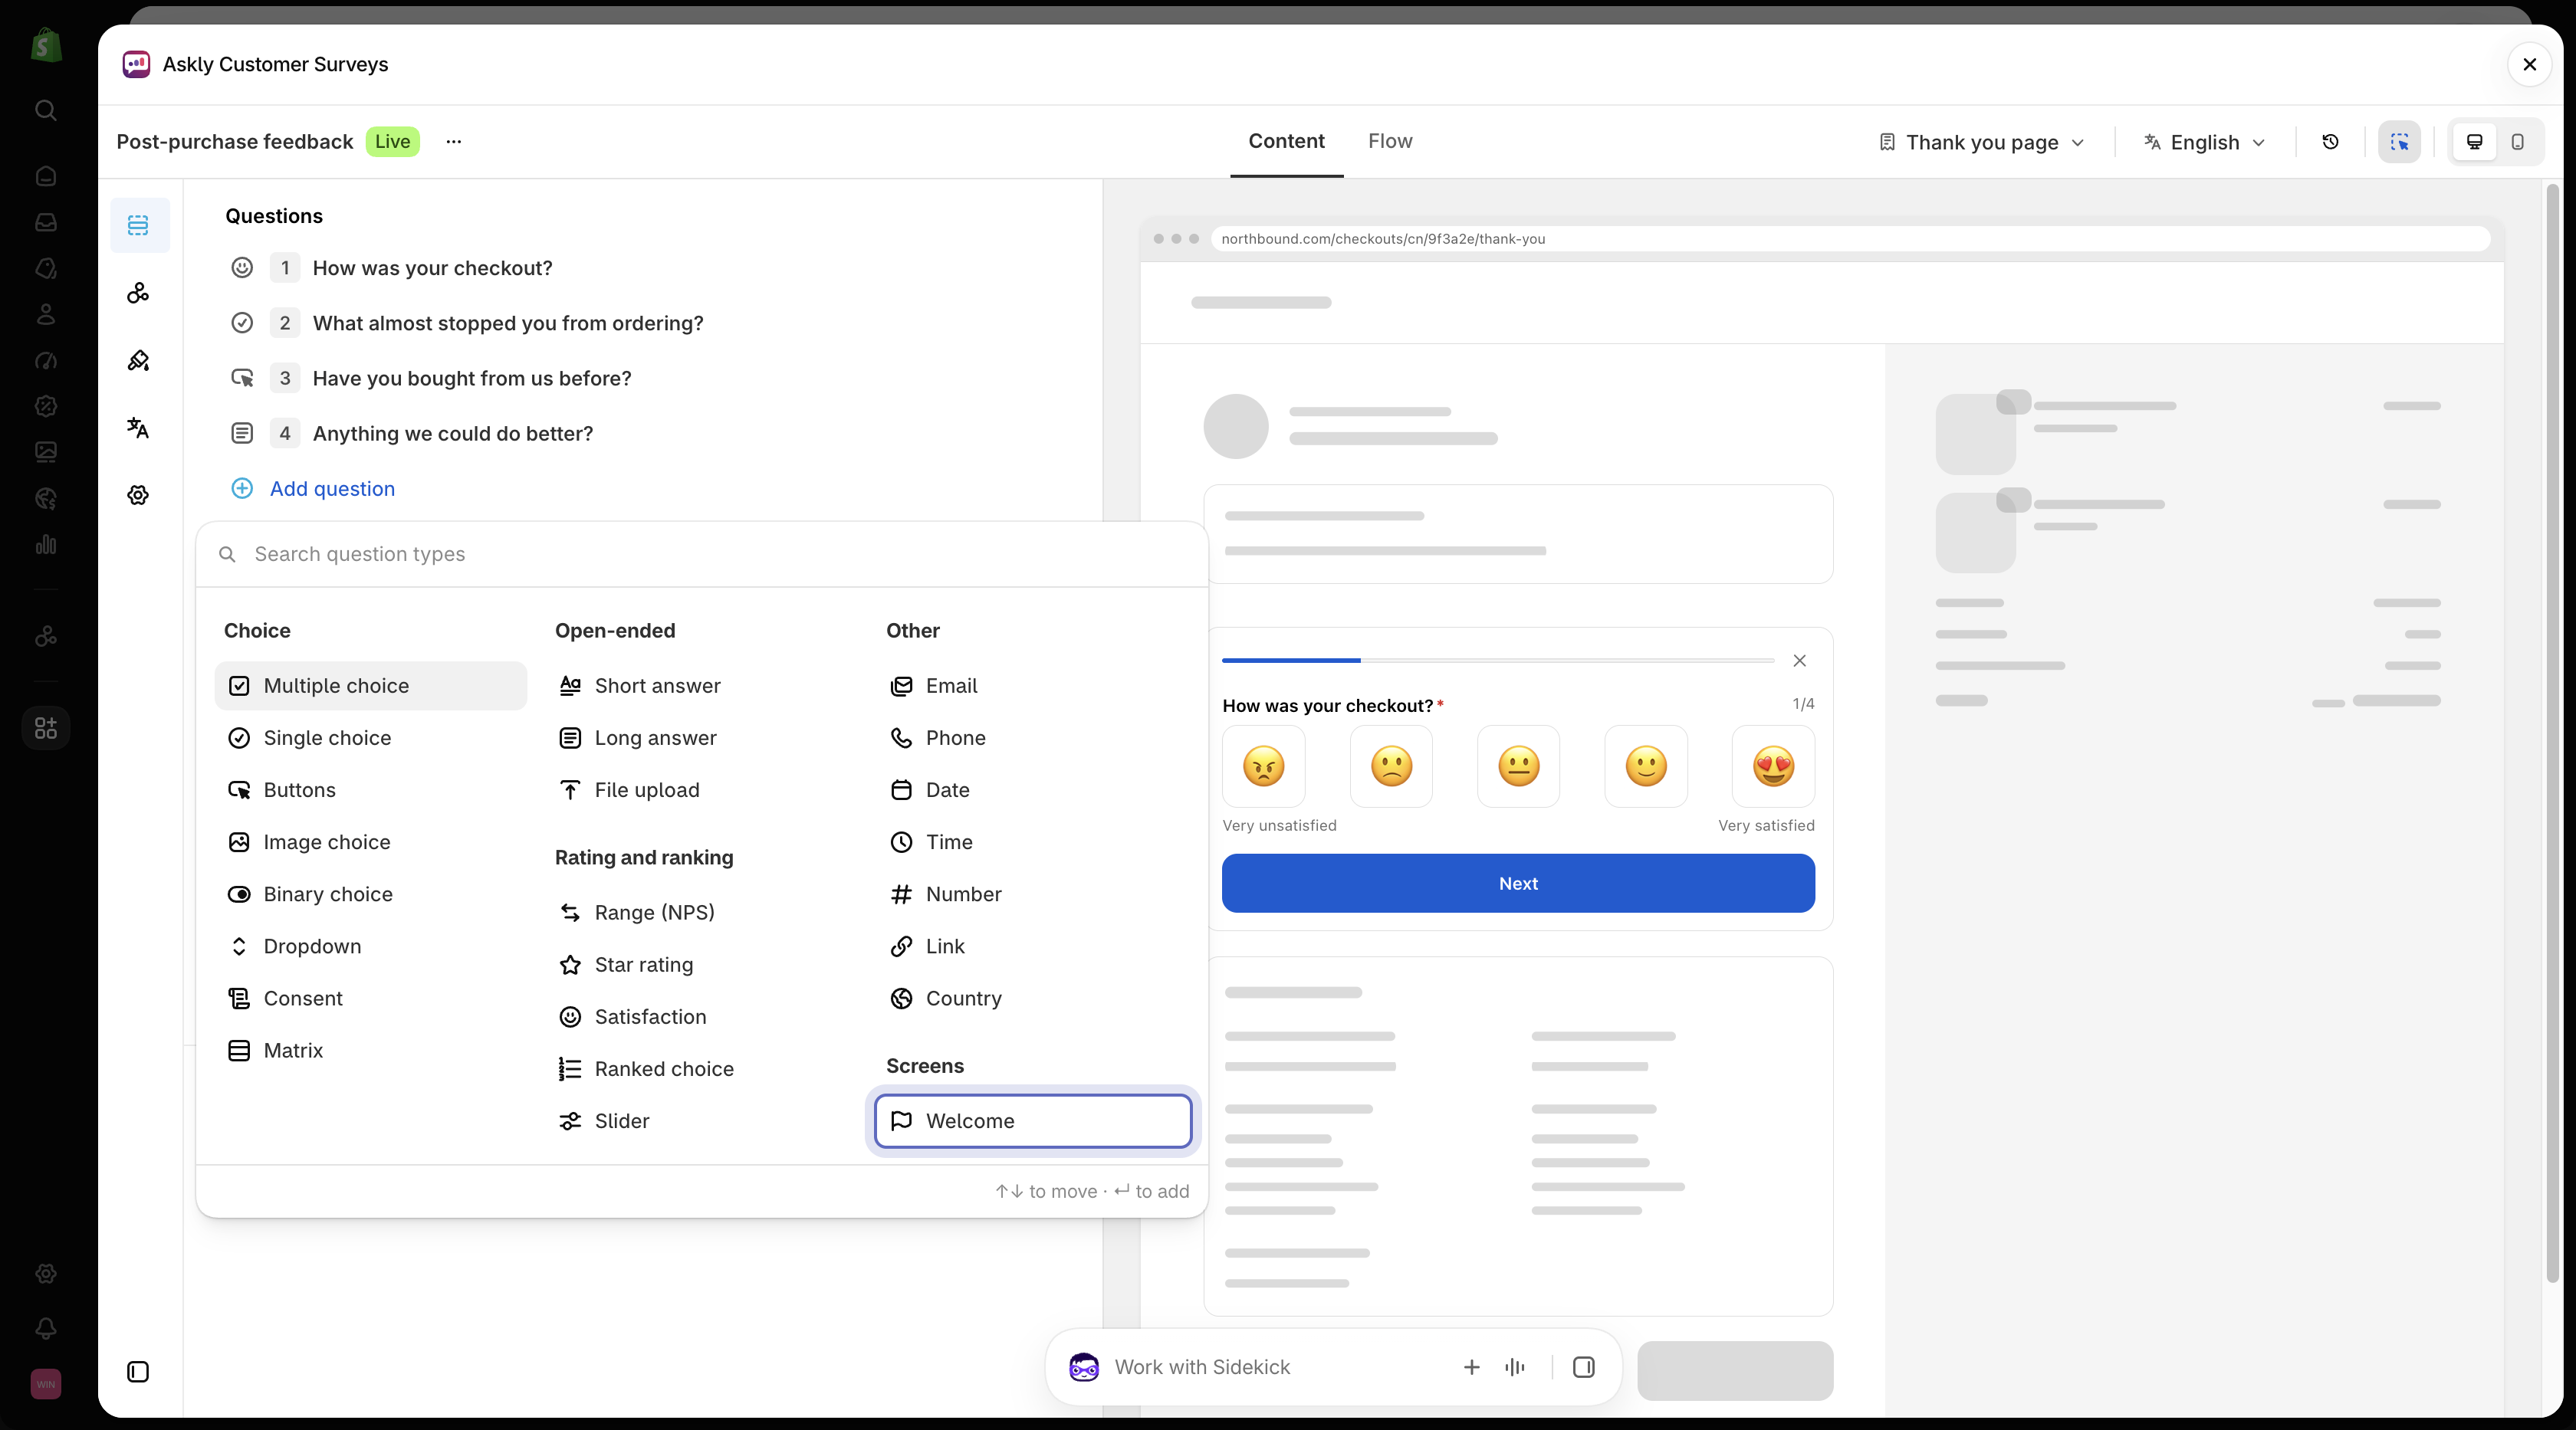The width and height of the screenshot is (2576, 1430).
Task: Switch preview to mobile view
Action: tap(2518, 142)
